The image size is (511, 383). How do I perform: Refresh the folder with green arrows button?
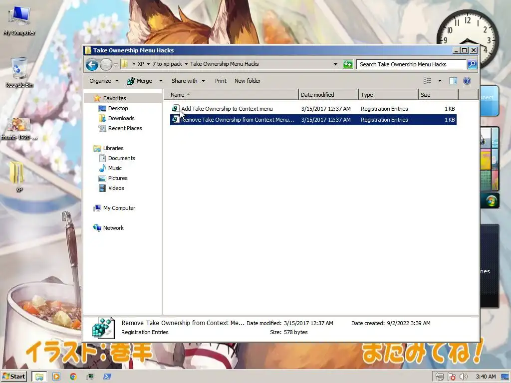click(348, 64)
